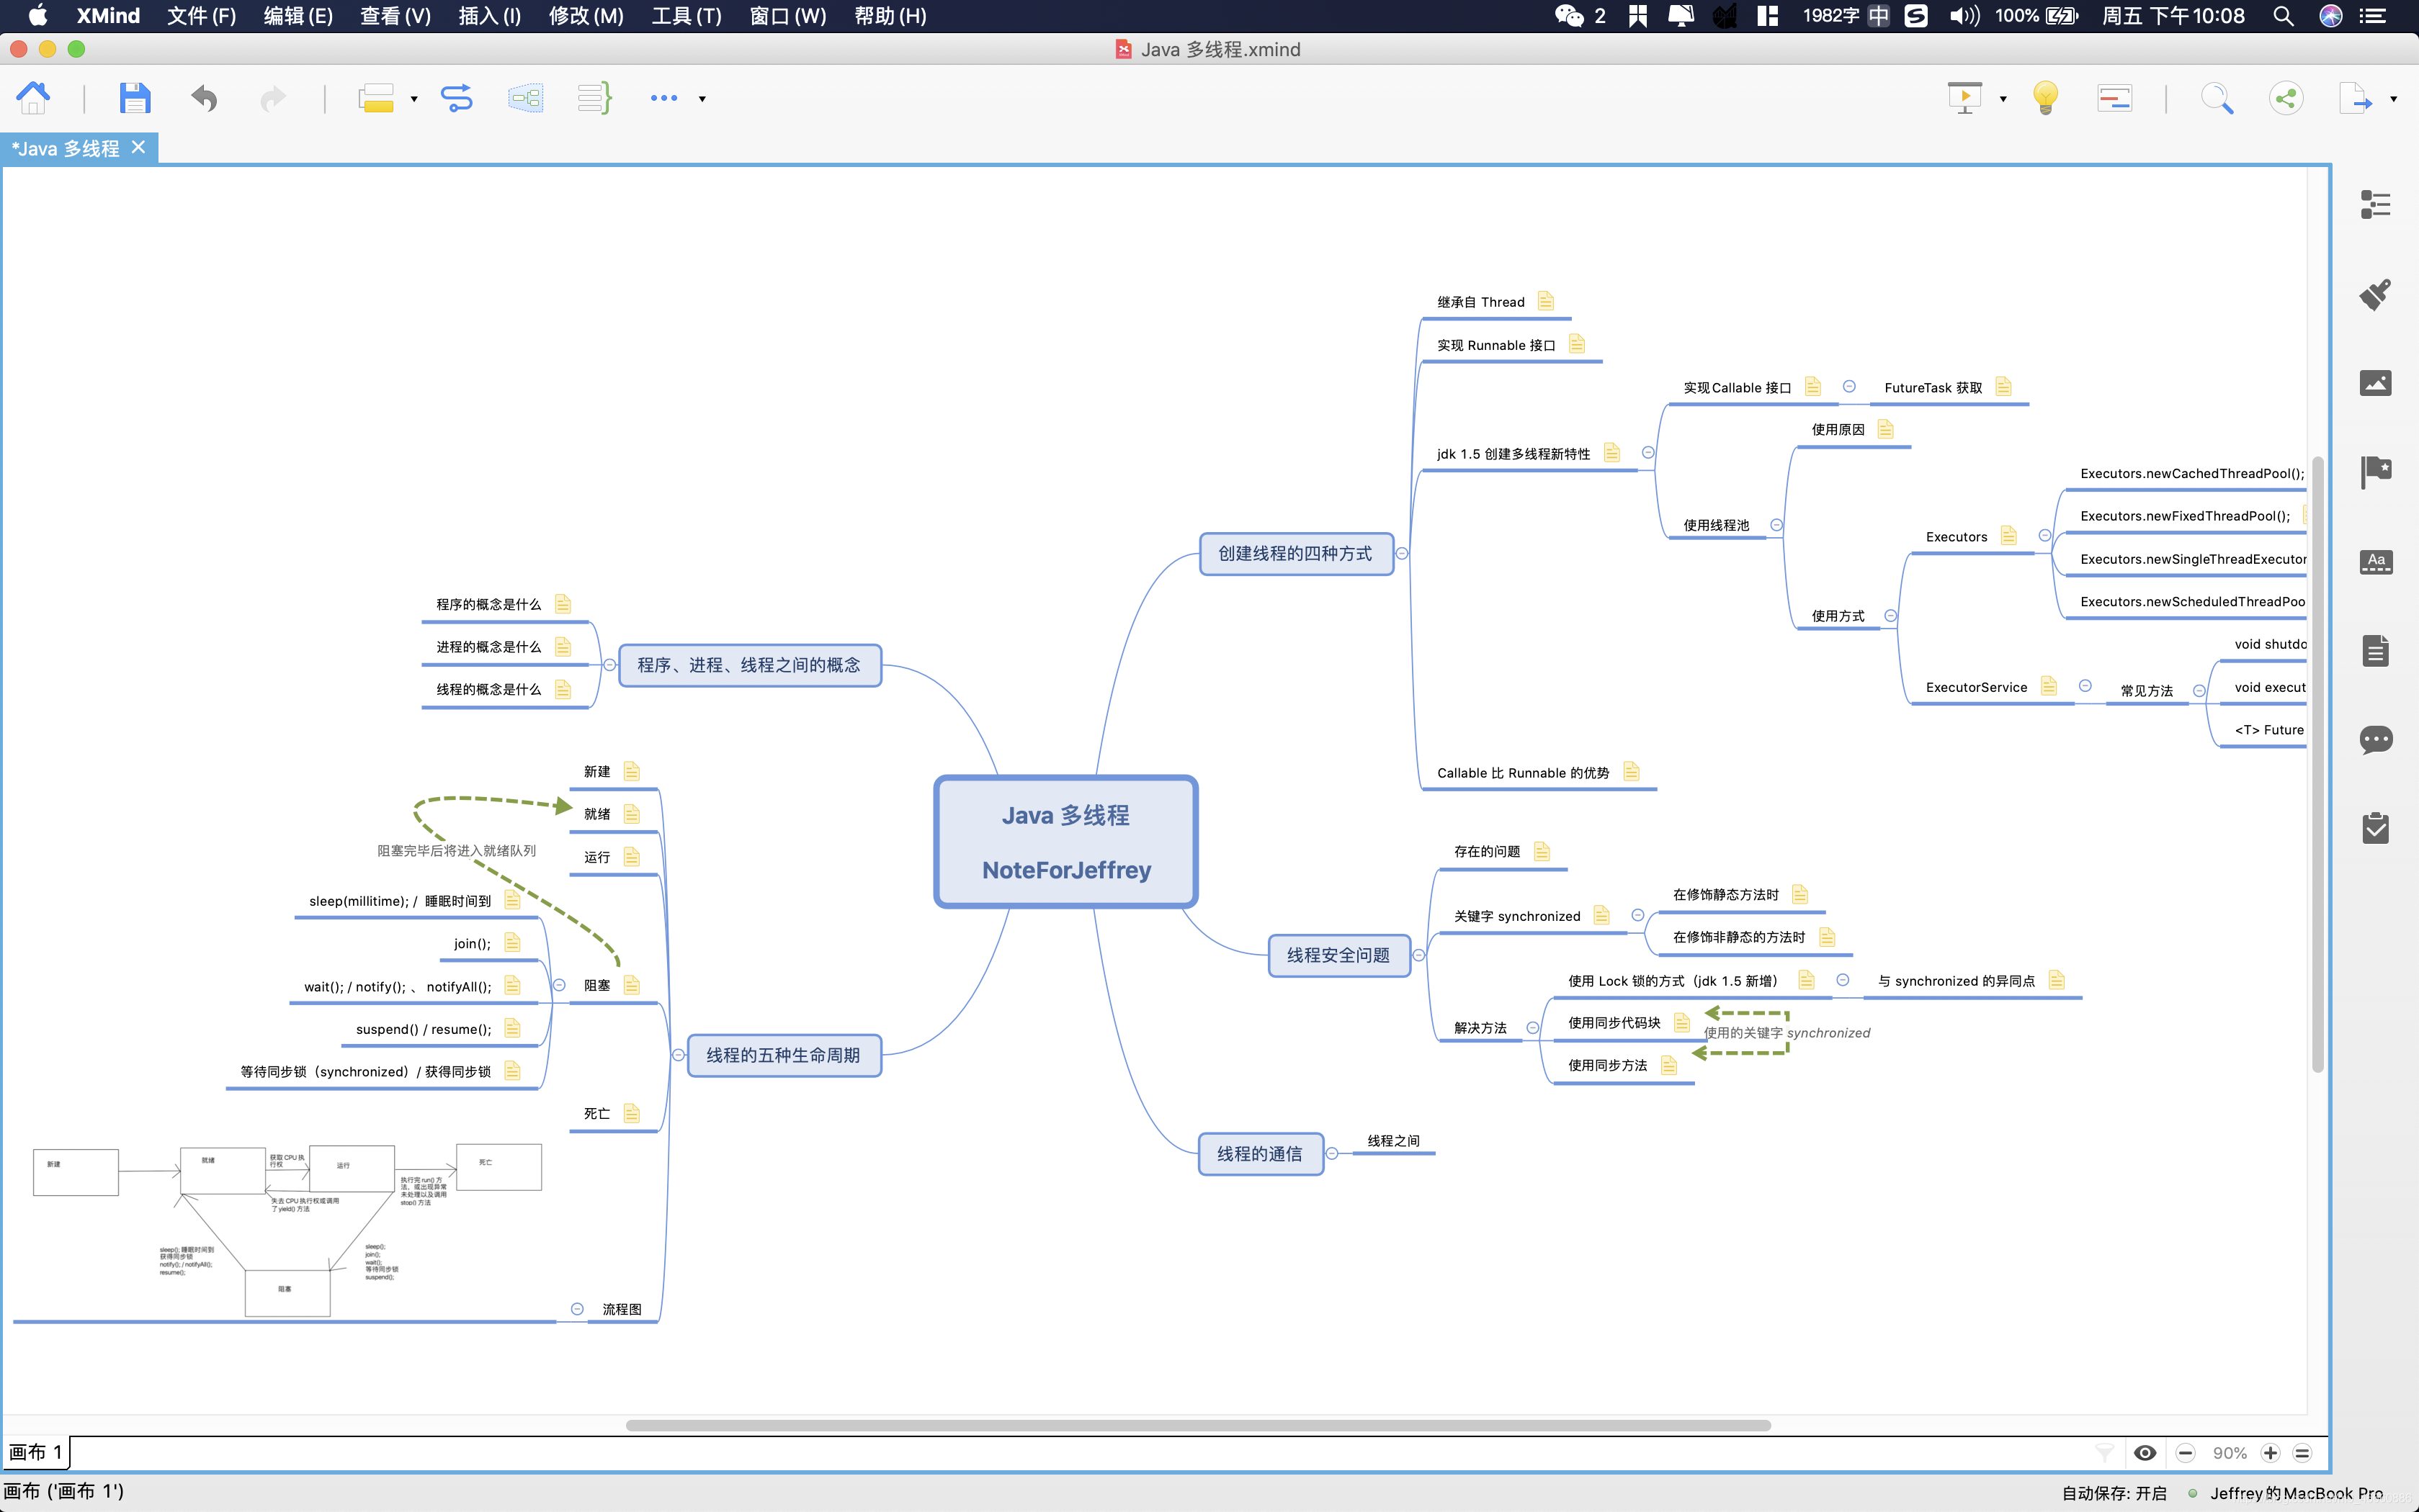Open the Image panel in sidebar
The height and width of the screenshot is (1512, 2419).
pyautogui.click(x=2376, y=383)
